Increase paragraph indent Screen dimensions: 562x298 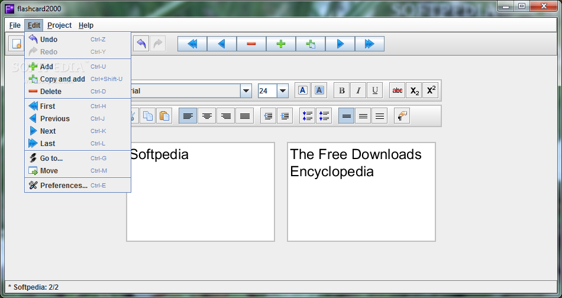tap(285, 116)
